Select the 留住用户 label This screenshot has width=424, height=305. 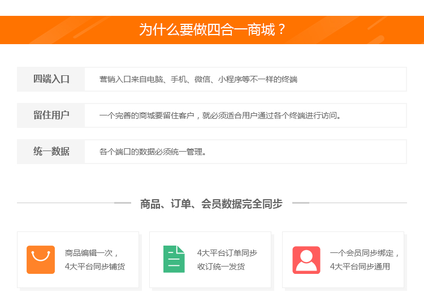tap(51, 115)
